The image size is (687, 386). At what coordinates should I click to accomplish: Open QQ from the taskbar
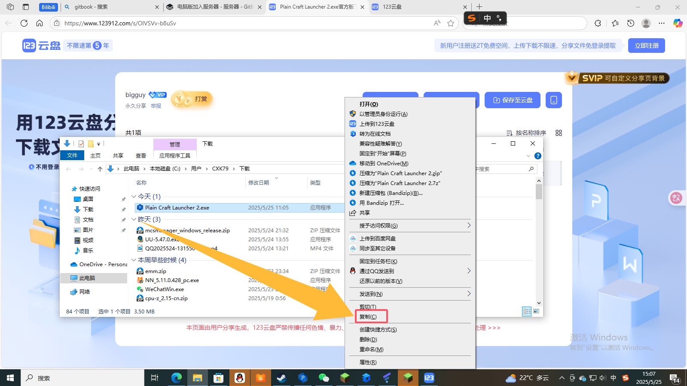240,378
